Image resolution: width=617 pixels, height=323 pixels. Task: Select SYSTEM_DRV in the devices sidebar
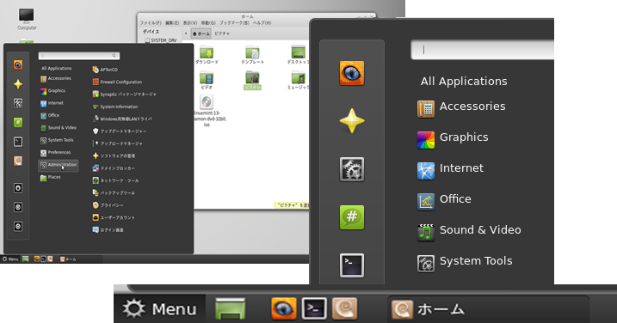pyautogui.click(x=161, y=40)
